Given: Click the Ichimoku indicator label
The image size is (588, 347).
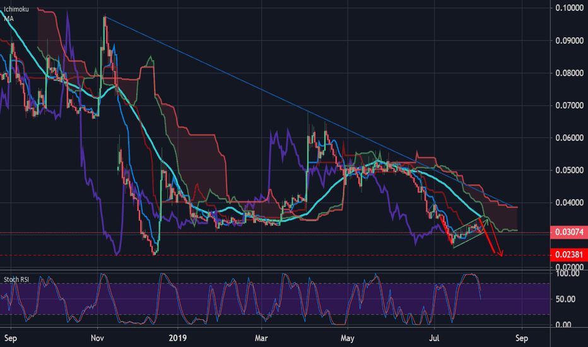Looking at the screenshot, I should (x=16, y=9).
